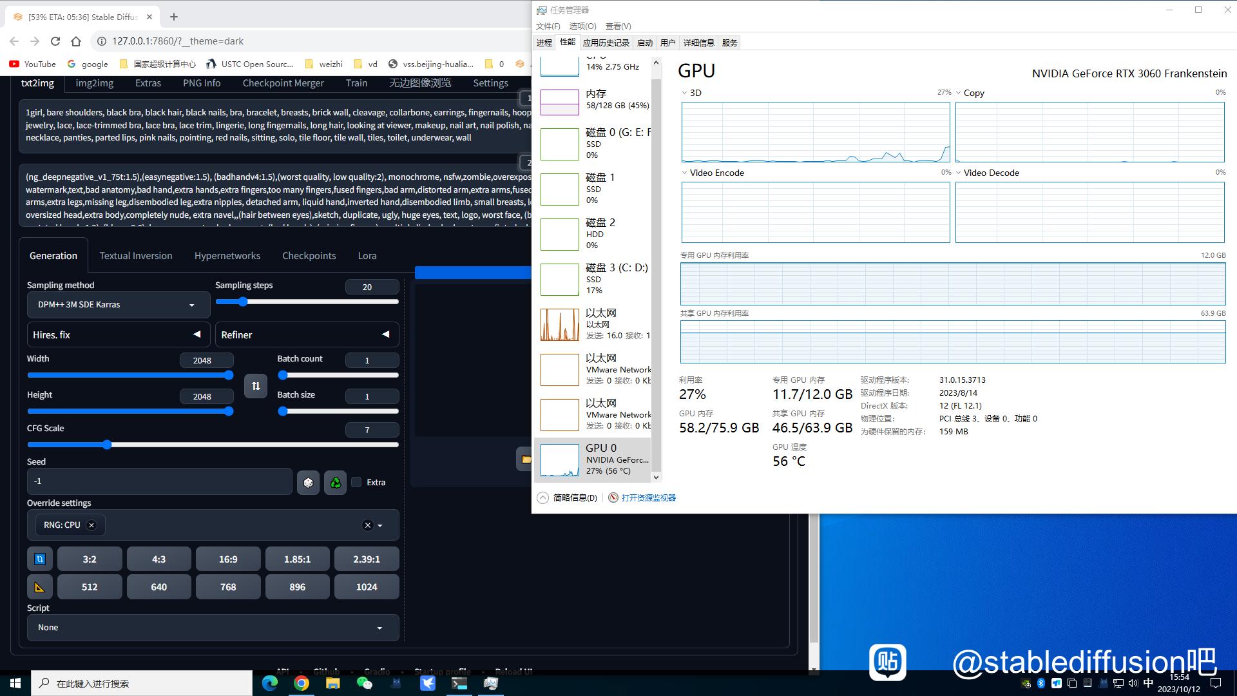Select GPU 0 in Task Manager sidebar
The width and height of the screenshot is (1237, 696).
[x=593, y=459]
